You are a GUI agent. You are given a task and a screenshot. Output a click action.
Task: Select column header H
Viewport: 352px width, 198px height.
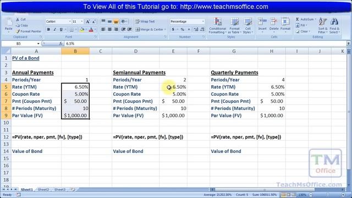(x=271, y=51)
